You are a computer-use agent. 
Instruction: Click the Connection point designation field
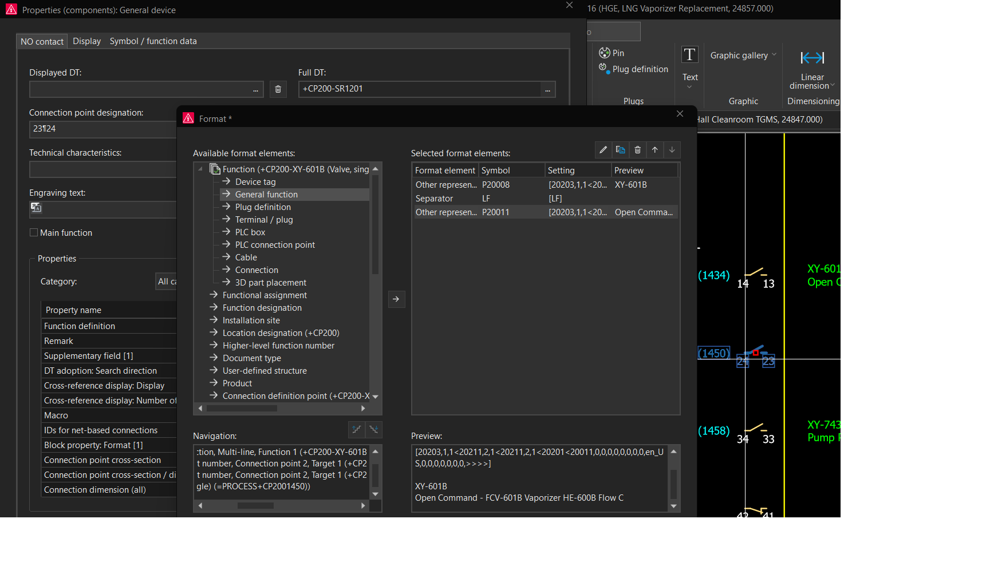(x=103, y=129)
